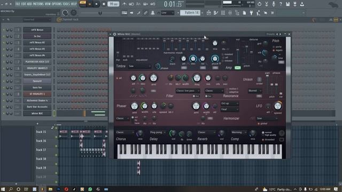The image size is (342, 192).
Task: Open the Channel rack view icon
Action: (x=223, y=13)
